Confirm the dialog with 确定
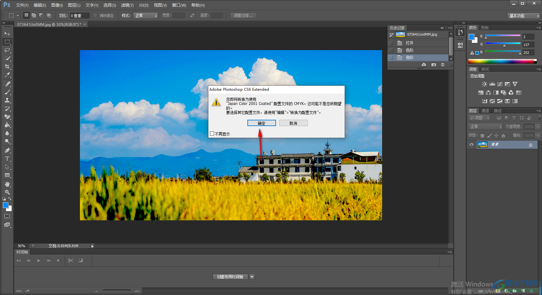Screen dimensions: 542x295 262,123
